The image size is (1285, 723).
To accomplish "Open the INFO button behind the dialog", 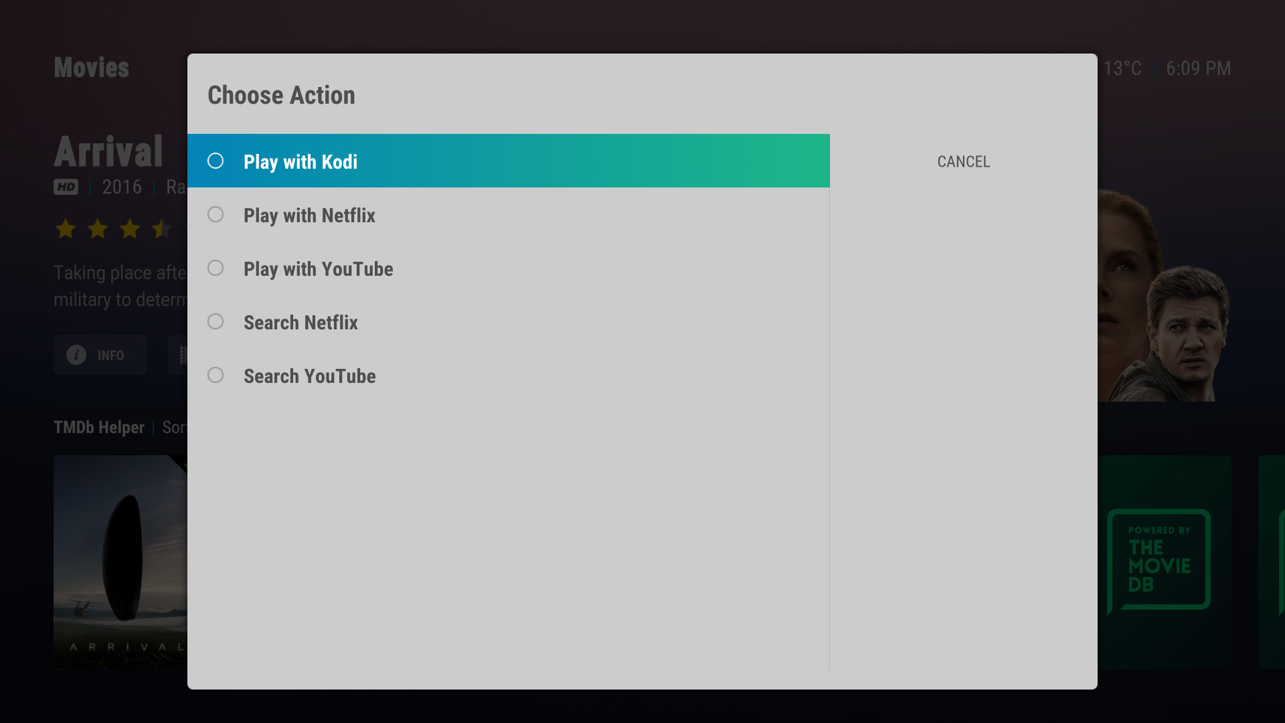I will tap(100, 355).
